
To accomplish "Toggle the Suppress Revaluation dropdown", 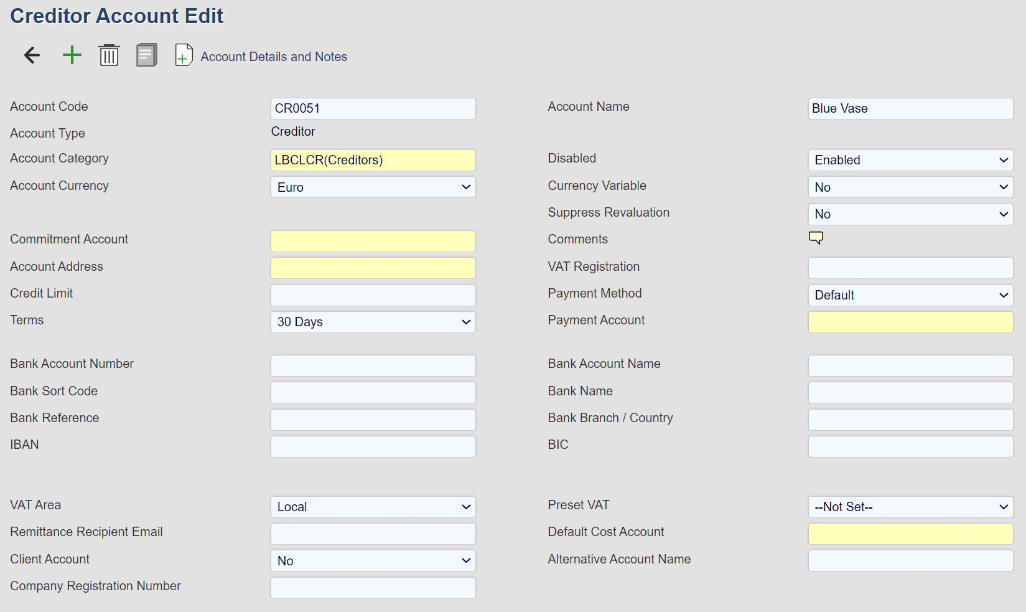I will [910, 214].
